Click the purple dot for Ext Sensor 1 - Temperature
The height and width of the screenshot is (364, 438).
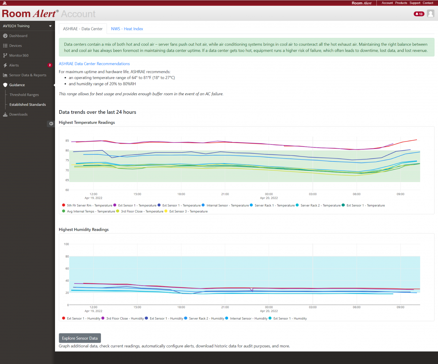pyautogui.click(x=115, y=205)
